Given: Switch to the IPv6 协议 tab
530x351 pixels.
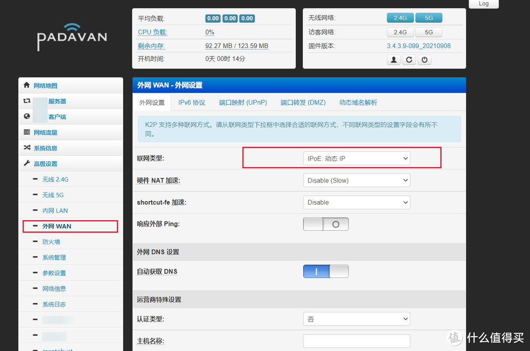Looking at the screenshot, I should pos(192,103).
